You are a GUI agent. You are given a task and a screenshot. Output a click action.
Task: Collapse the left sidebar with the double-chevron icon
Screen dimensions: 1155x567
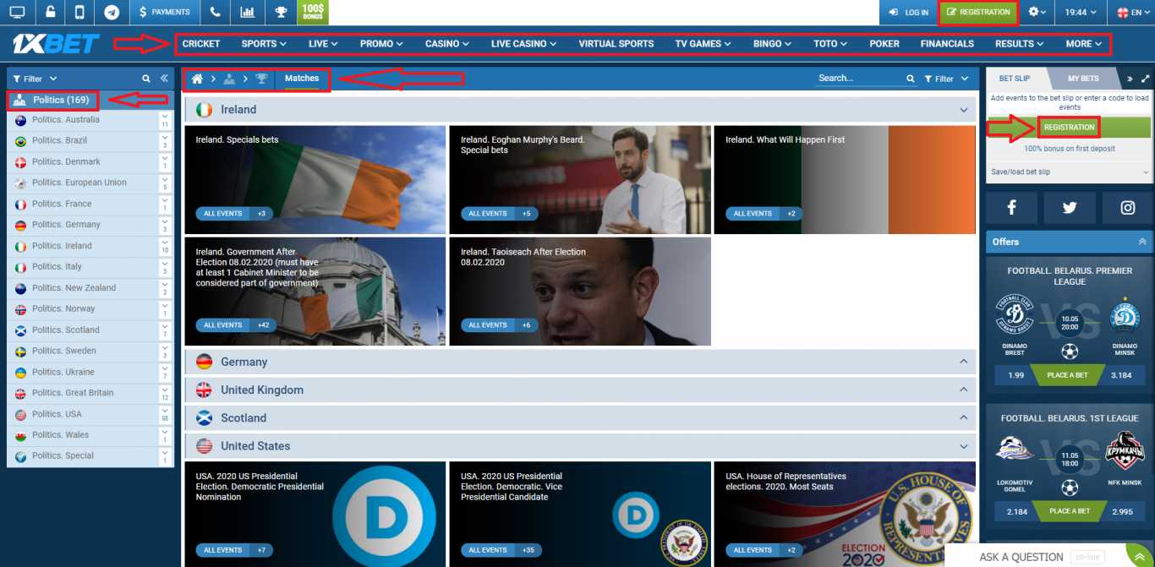[164, 79]
